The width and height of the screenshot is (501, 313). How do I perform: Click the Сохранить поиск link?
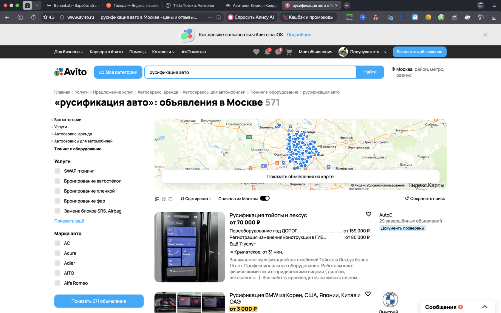tap(425, 199)
